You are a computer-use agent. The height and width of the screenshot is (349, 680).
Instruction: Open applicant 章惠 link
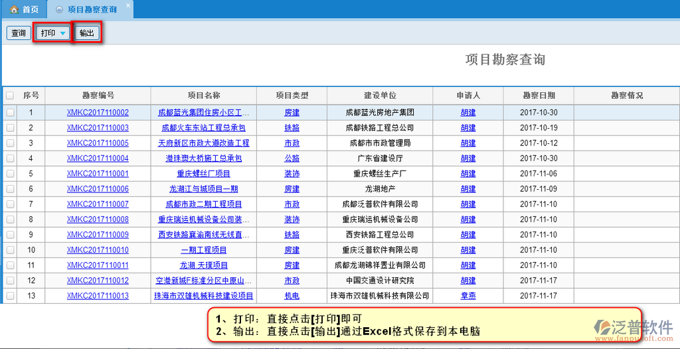(468, 296)
